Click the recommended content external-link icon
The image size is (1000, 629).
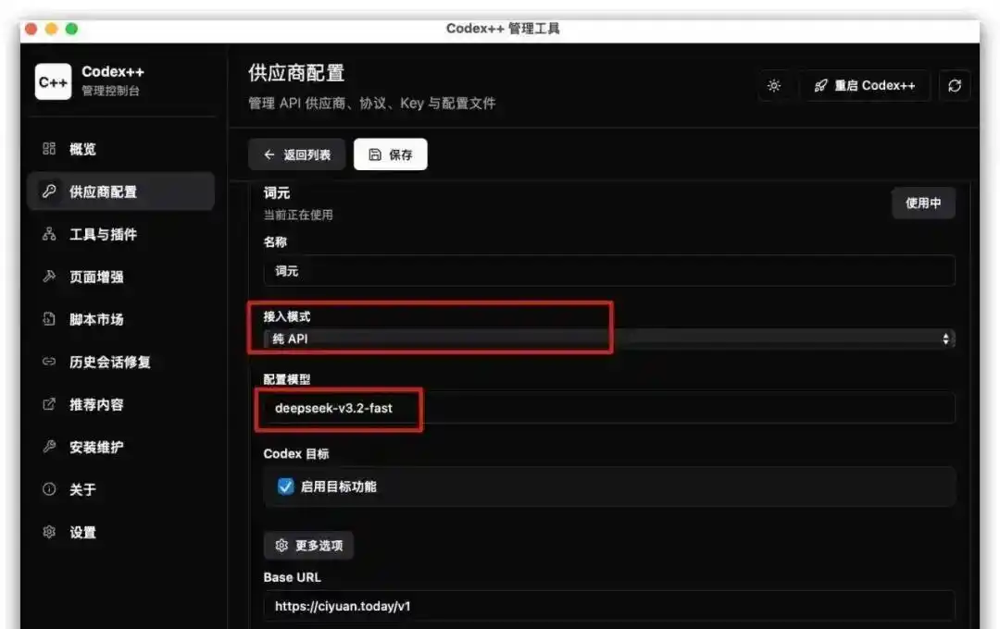[x=49, y=404]
